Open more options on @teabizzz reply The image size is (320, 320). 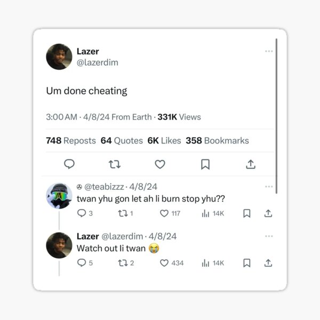pos(269,187)
